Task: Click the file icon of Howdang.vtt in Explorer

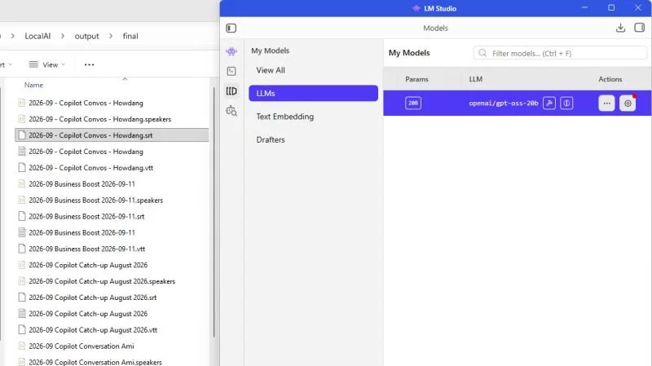Action: (22, 168)
